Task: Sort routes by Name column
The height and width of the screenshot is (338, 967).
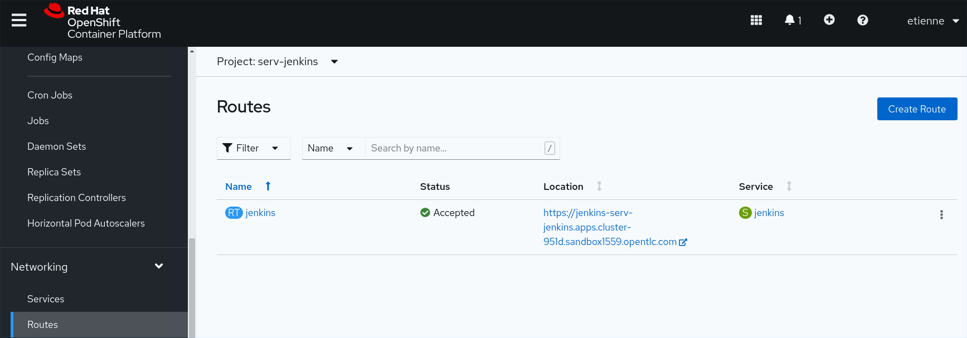Action: [x=239, y=187]
